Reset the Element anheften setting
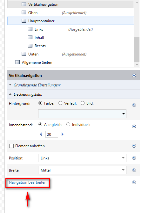The image size is (142, 213). (134, 146)
